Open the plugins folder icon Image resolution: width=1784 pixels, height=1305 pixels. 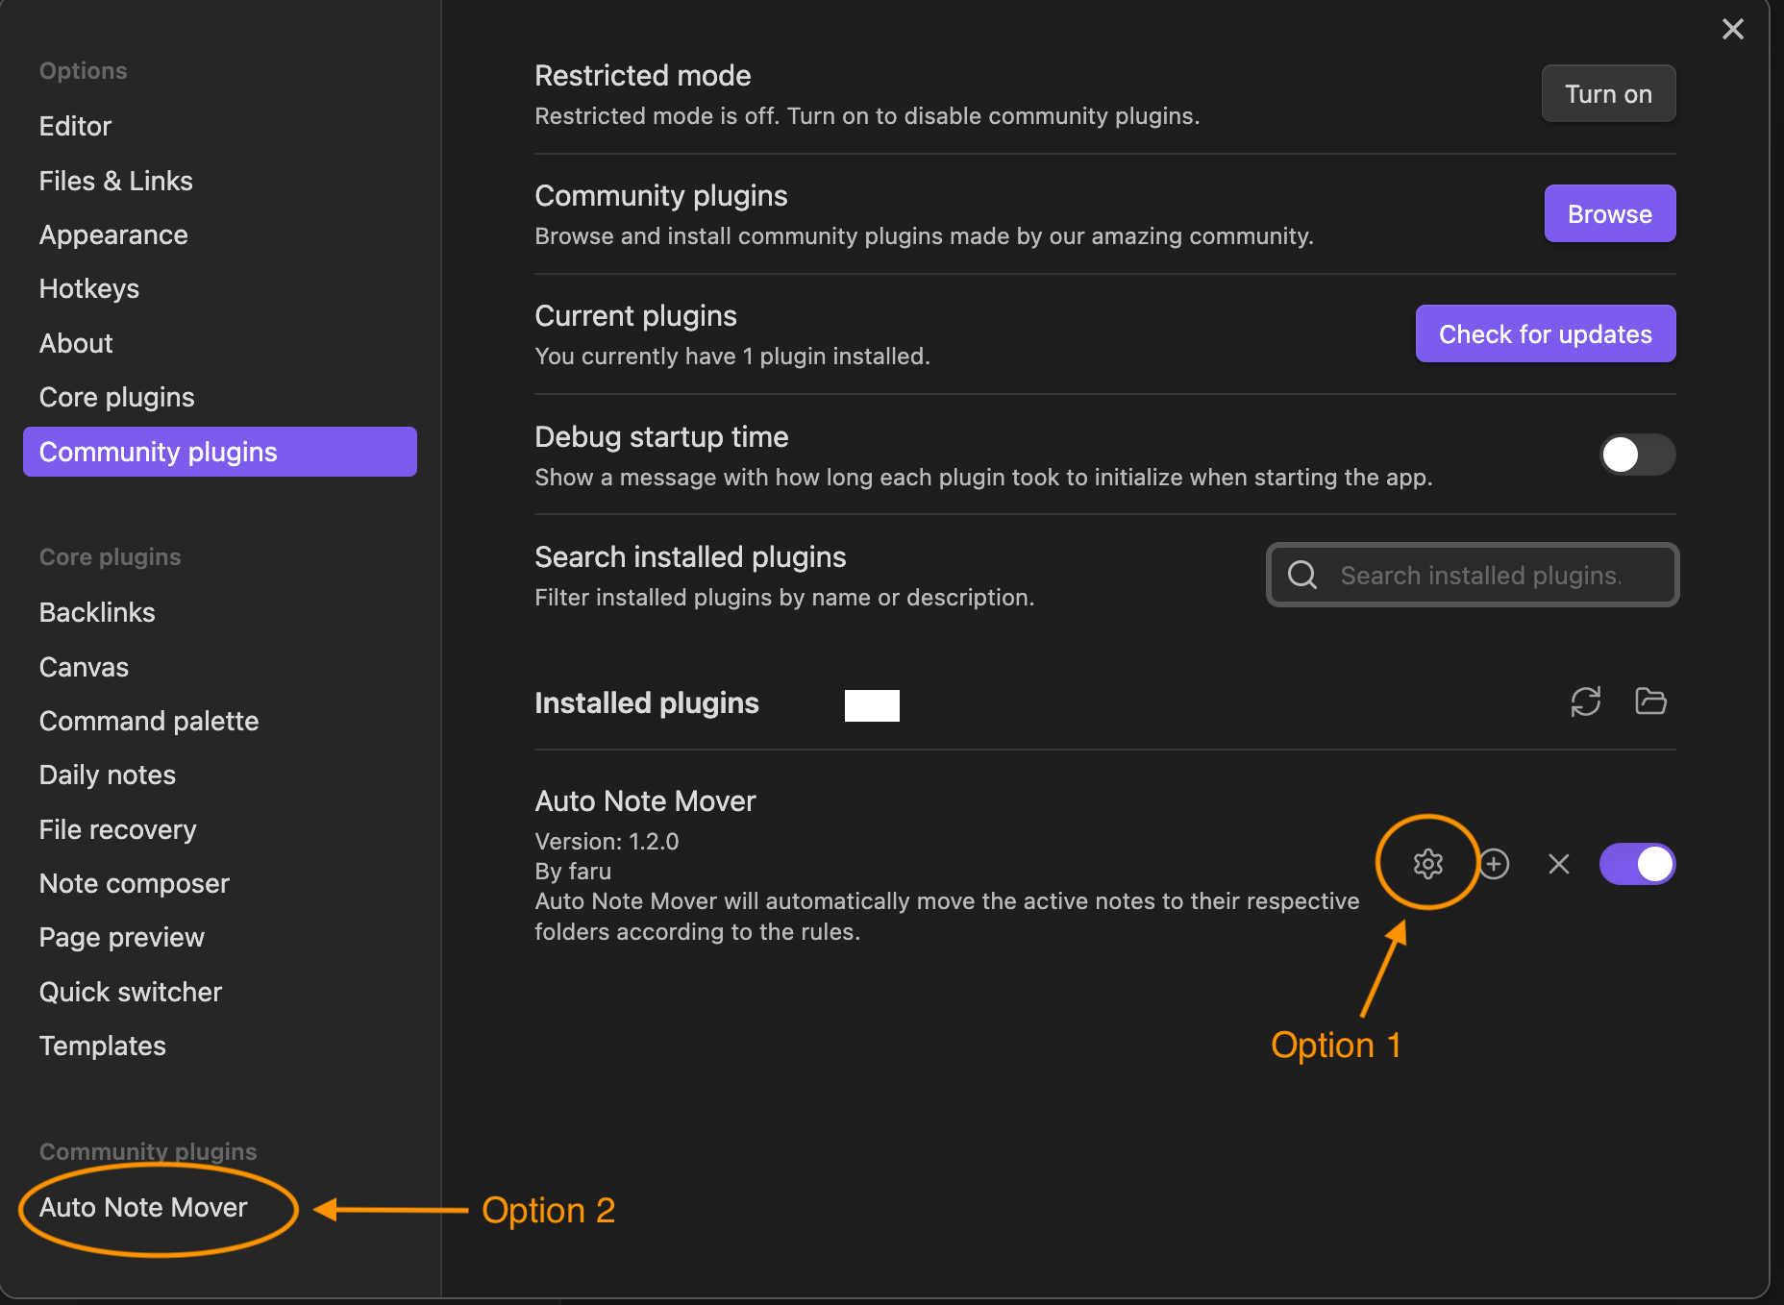point(1650,702)
